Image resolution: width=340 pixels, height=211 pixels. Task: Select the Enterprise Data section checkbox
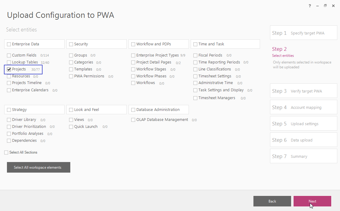point(9,44)
